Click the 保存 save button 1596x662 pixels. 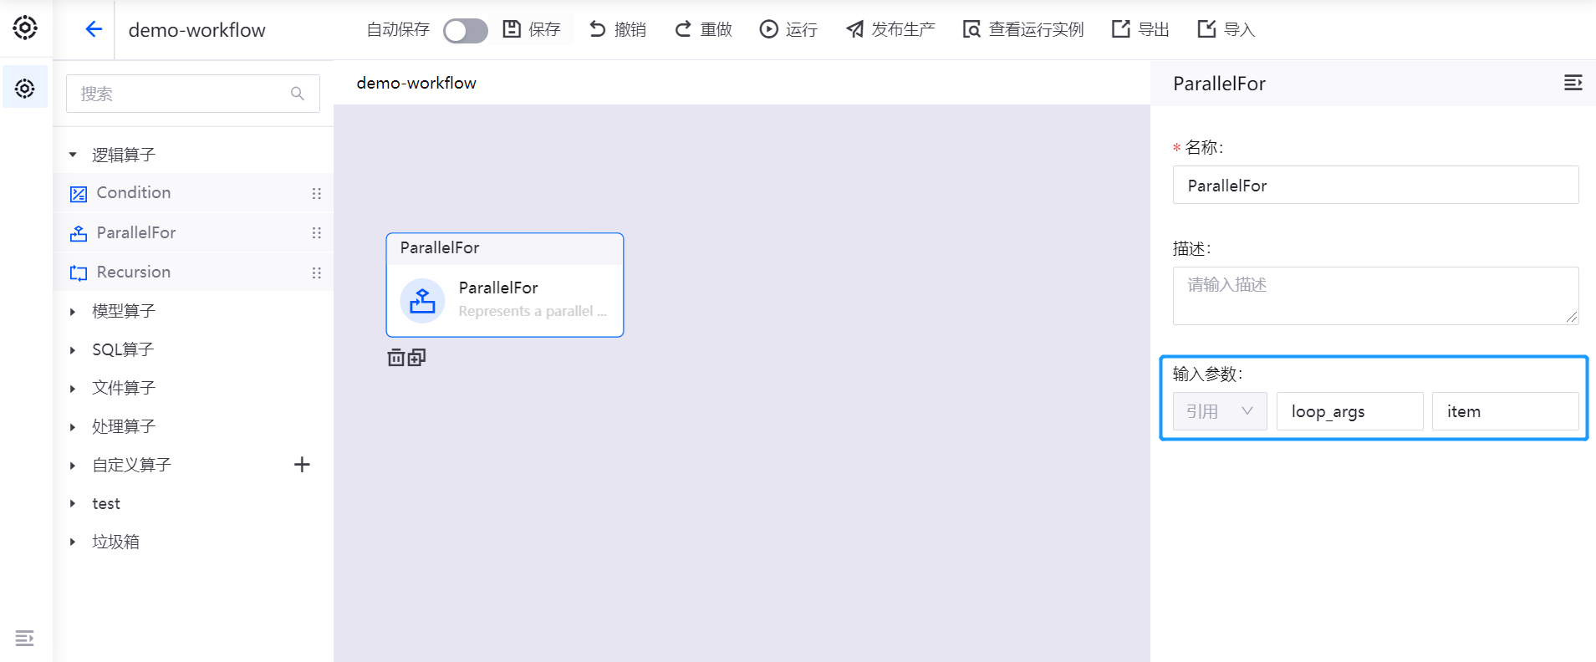click(533, 30)
